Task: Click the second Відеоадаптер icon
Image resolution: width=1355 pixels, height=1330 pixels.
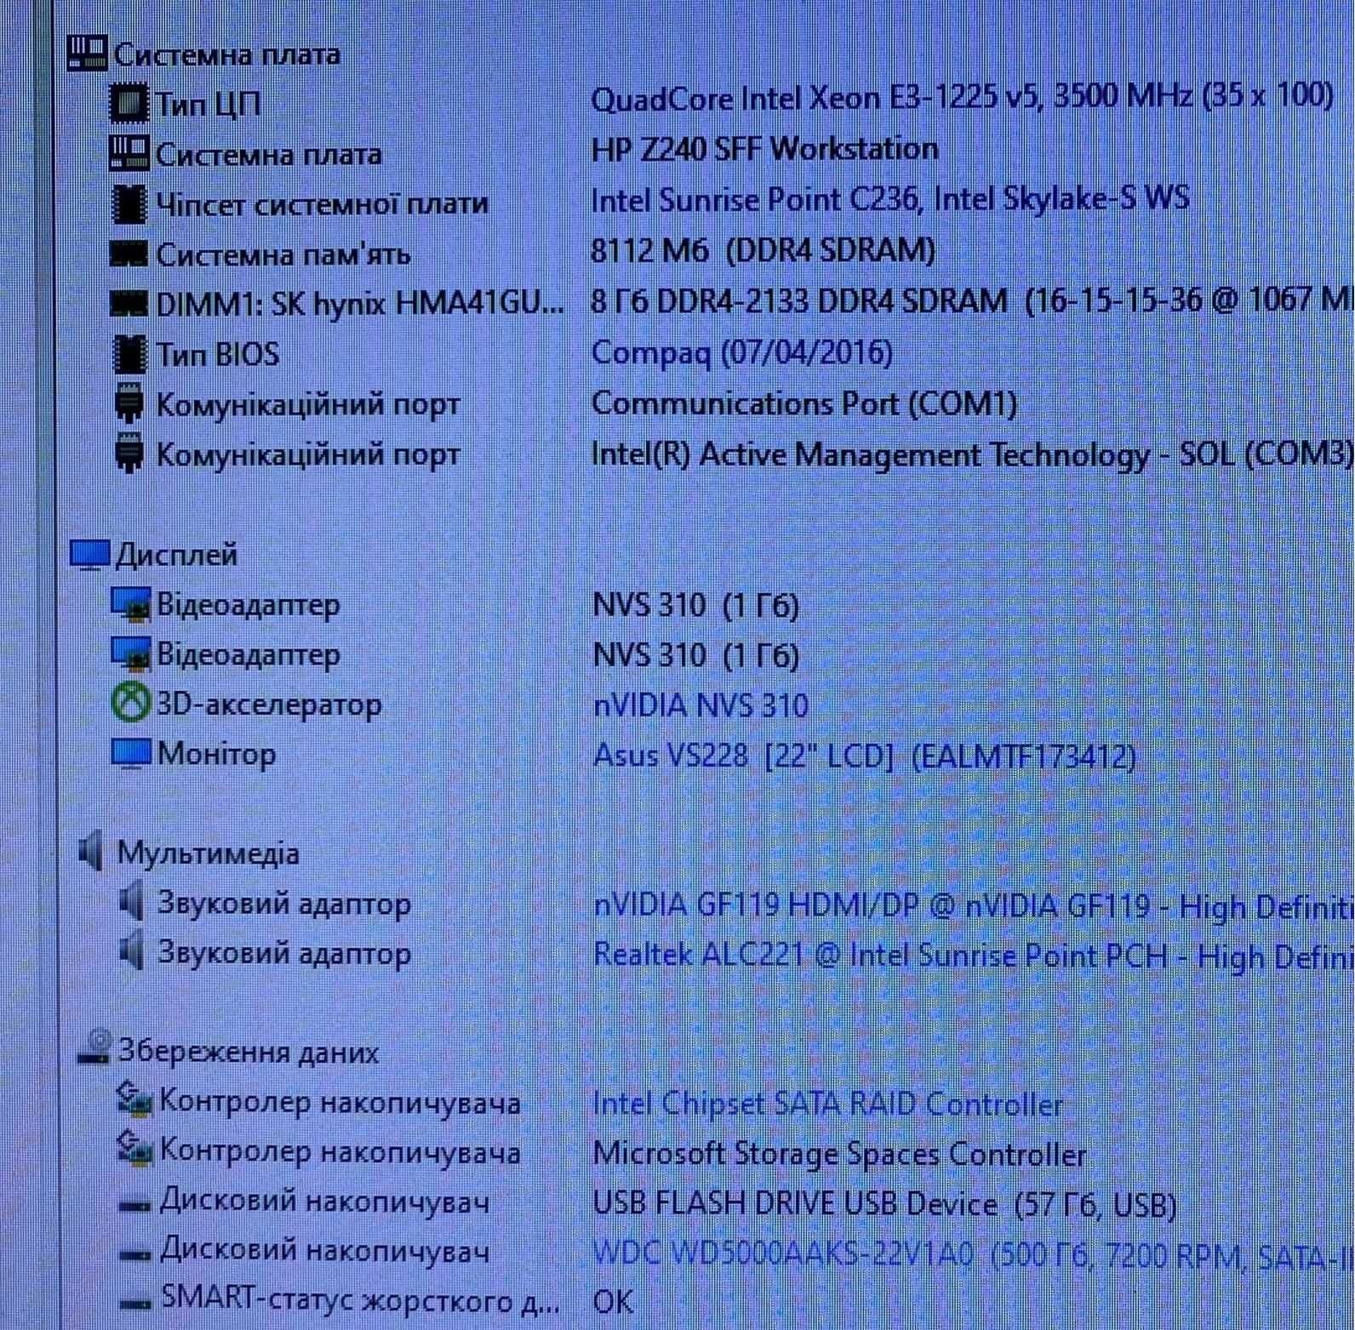Action: (131, 654)
